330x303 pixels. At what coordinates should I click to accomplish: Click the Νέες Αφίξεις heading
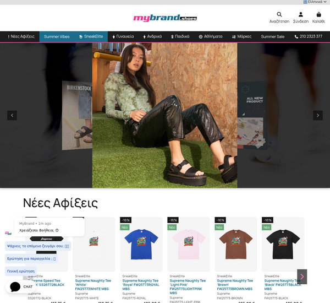click(x=61, y=203)
